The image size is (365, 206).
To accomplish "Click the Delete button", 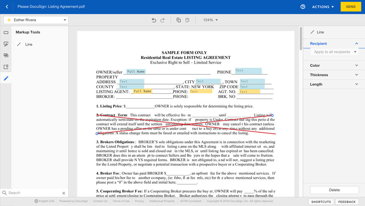I will [x=334, y=190].
